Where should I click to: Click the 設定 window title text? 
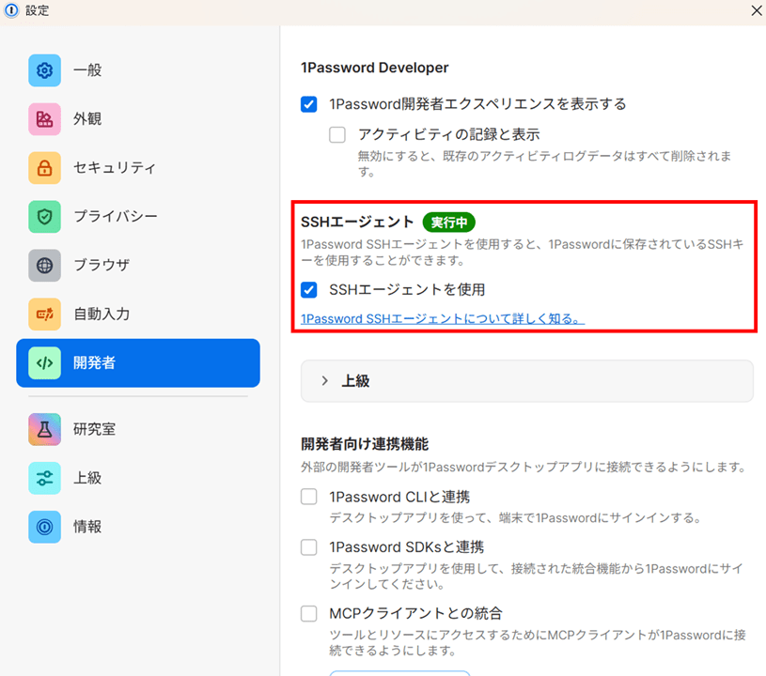pos(38,10)
